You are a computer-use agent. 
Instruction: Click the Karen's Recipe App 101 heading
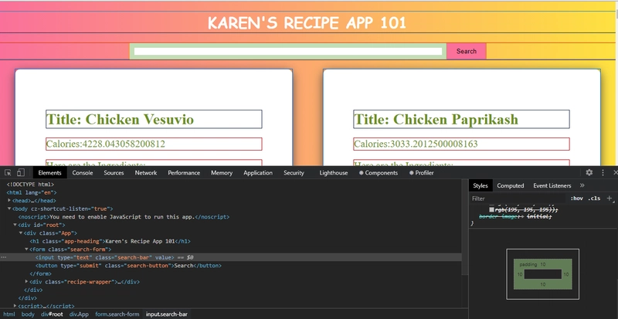[307, 23]
